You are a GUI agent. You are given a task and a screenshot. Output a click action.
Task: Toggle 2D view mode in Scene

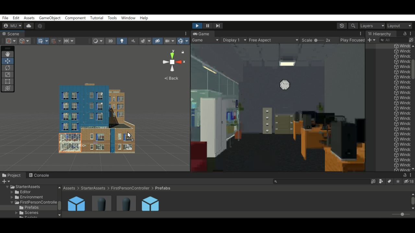111,41
